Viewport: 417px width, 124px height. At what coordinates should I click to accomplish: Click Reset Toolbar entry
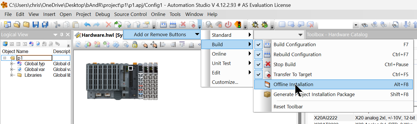334,107
